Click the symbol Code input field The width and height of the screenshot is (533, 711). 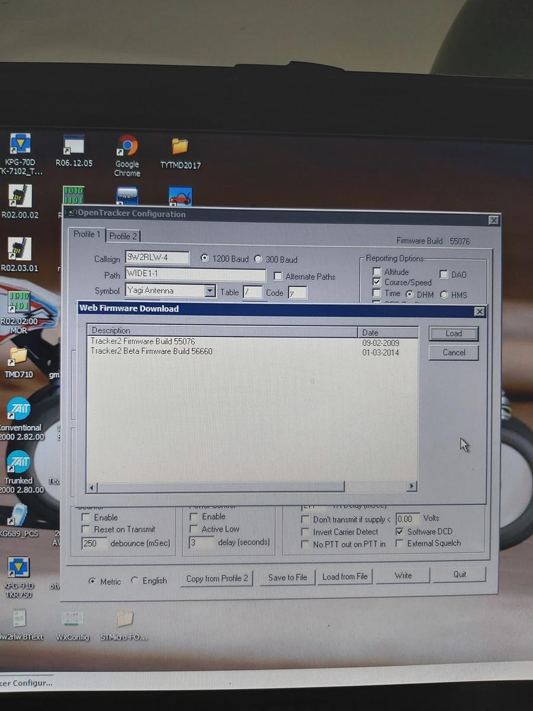pos(297,293)
